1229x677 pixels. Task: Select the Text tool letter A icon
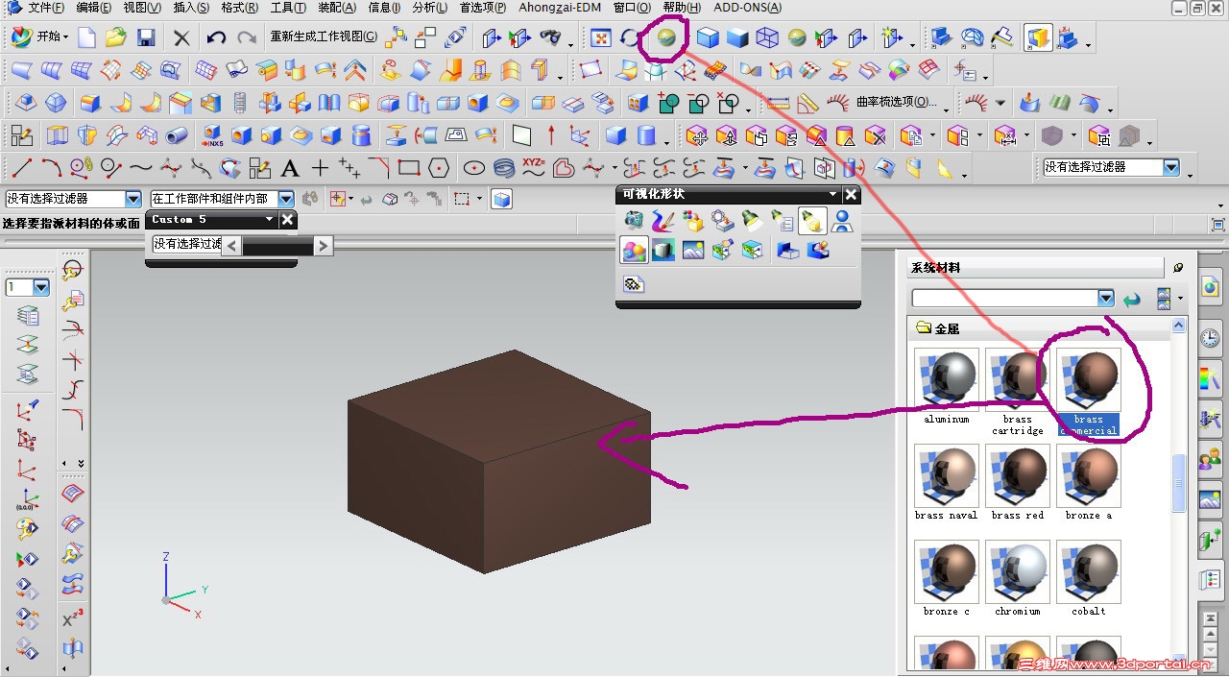(290, 168)
